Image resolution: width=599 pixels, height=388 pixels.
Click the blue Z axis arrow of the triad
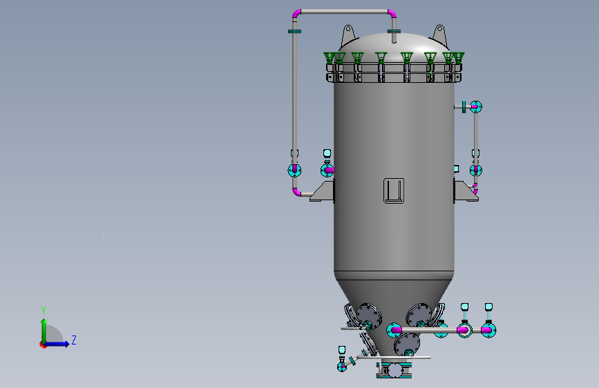[x=57, y=344]
